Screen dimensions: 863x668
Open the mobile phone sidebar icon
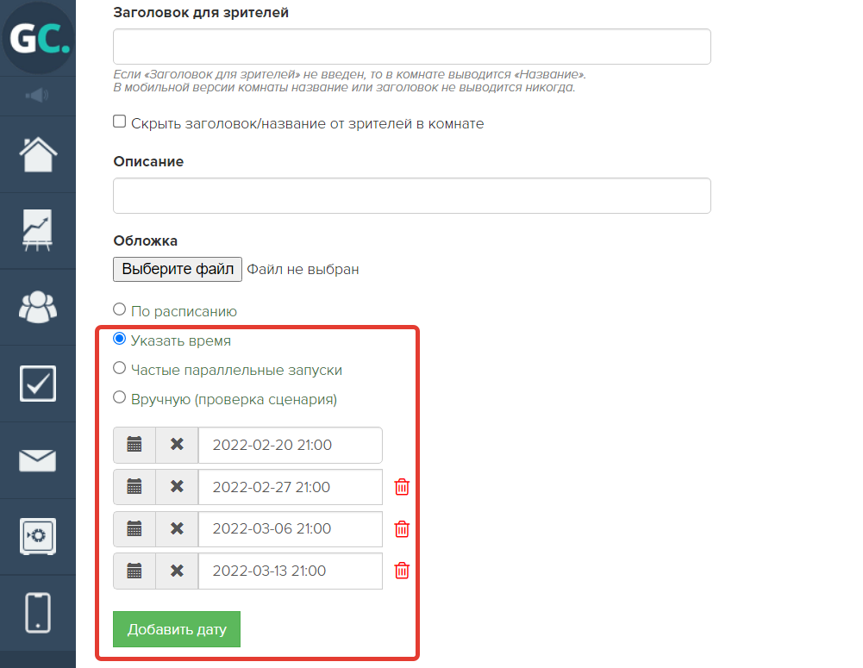point(38,613)
